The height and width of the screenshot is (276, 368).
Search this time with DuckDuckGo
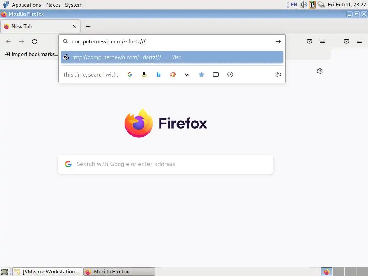tap(173, 74)
